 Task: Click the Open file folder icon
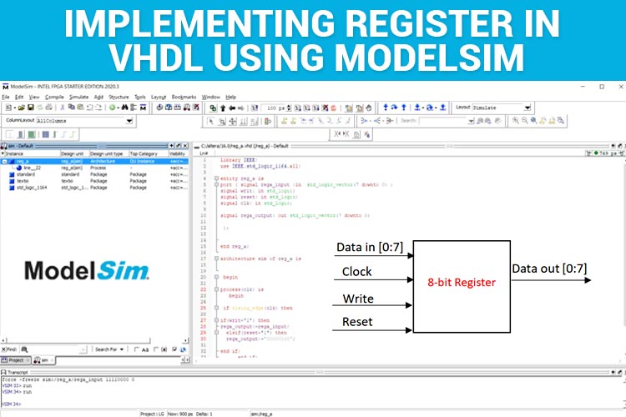(22, 108)
